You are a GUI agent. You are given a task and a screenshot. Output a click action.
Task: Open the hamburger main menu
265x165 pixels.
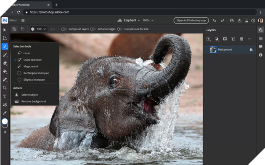[x=23, y=20]
